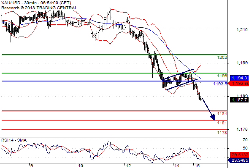Select date 9 on the time axis
The width and height of the screenshot is (249, 168).
click(32, 165)
